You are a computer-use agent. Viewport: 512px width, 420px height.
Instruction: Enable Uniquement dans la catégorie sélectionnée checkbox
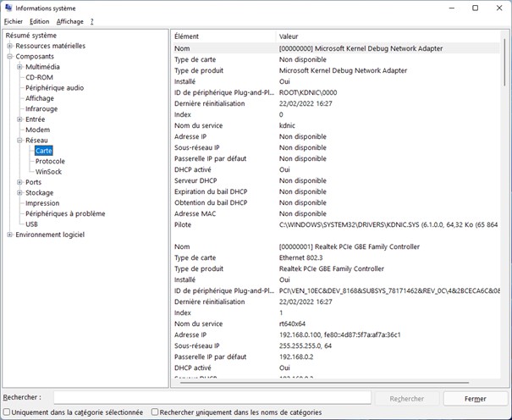tap(7, 412)
